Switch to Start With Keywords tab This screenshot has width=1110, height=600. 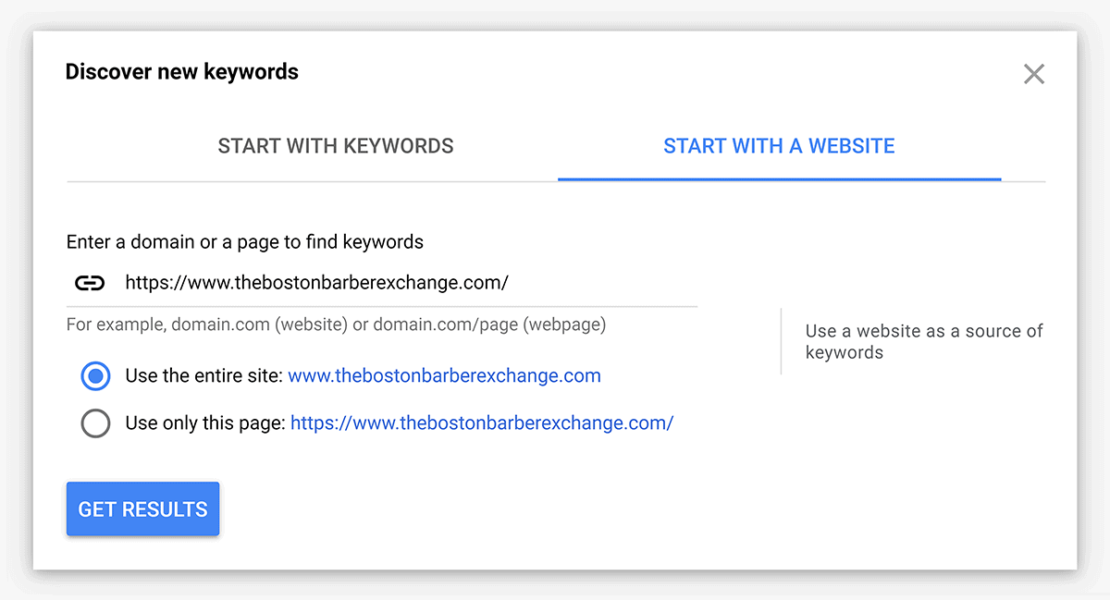(x=336, y=146)
